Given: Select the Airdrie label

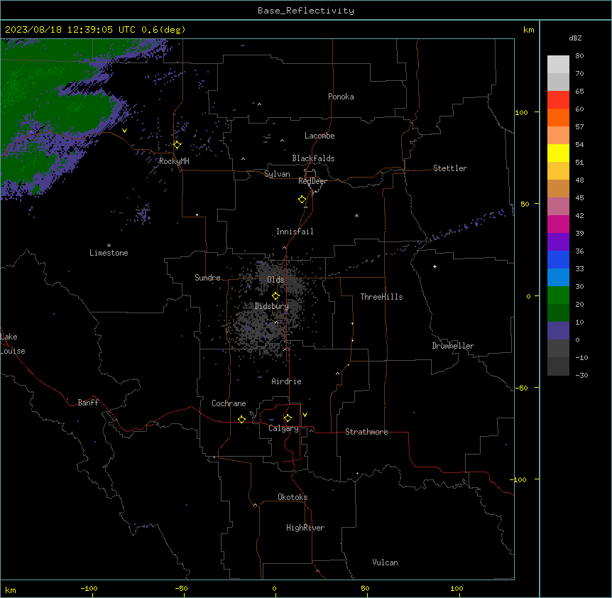Looking at the screenshot, I should click(287, 381).
